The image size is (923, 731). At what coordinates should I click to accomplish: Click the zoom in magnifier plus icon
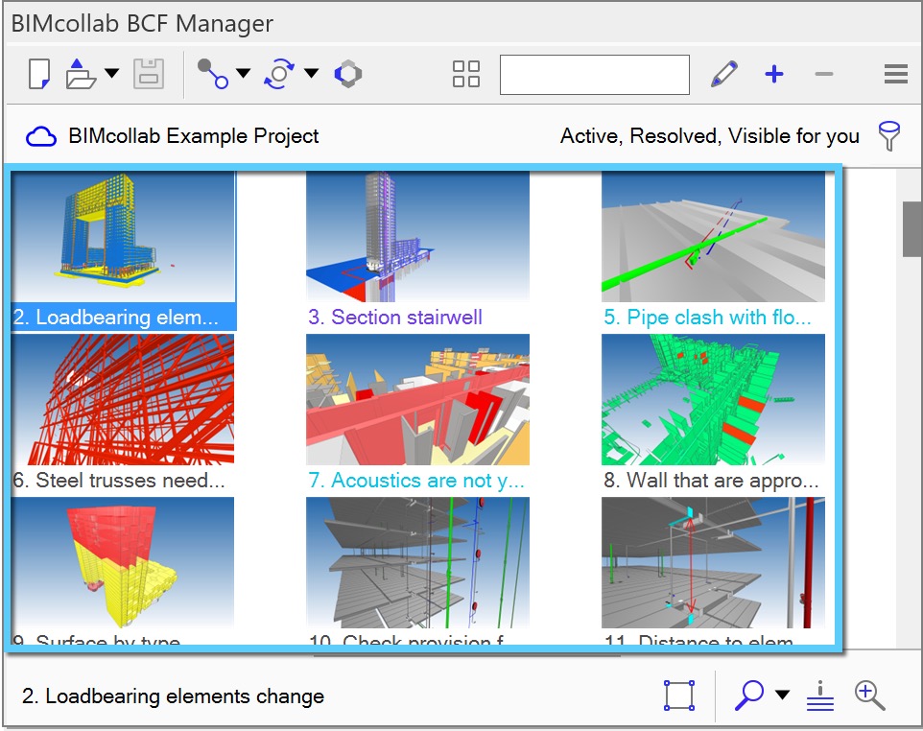coord(870,696)
